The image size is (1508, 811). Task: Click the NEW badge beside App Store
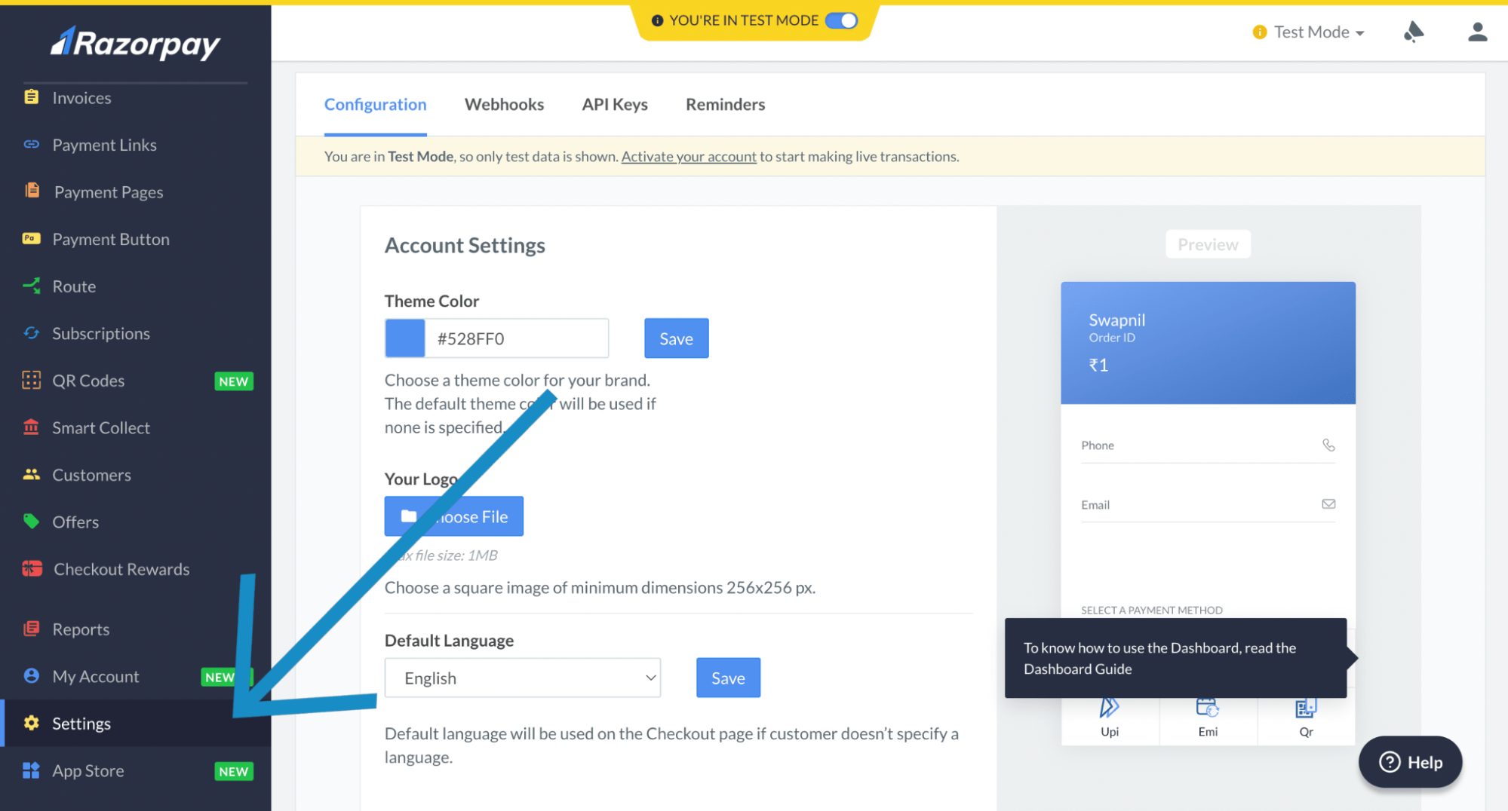233,771
